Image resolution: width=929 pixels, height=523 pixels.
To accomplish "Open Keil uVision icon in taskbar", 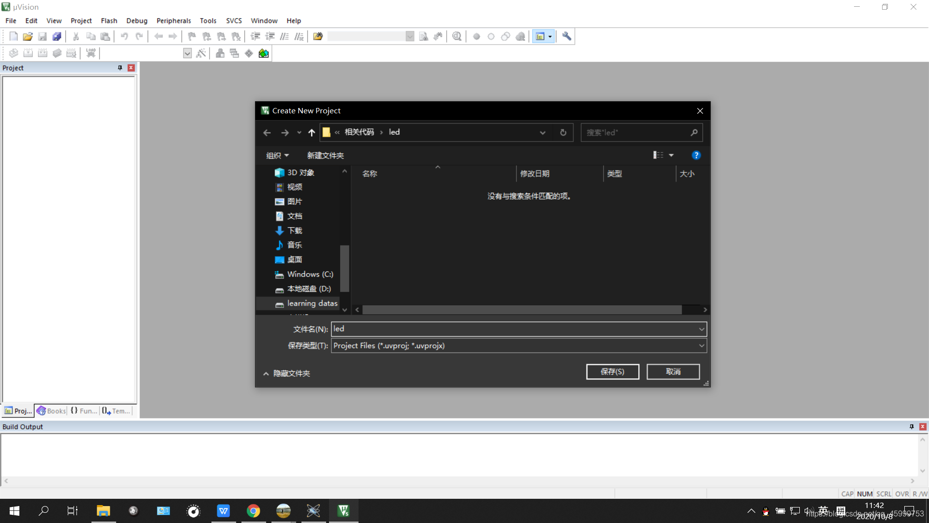I will (x=344, y=510).
